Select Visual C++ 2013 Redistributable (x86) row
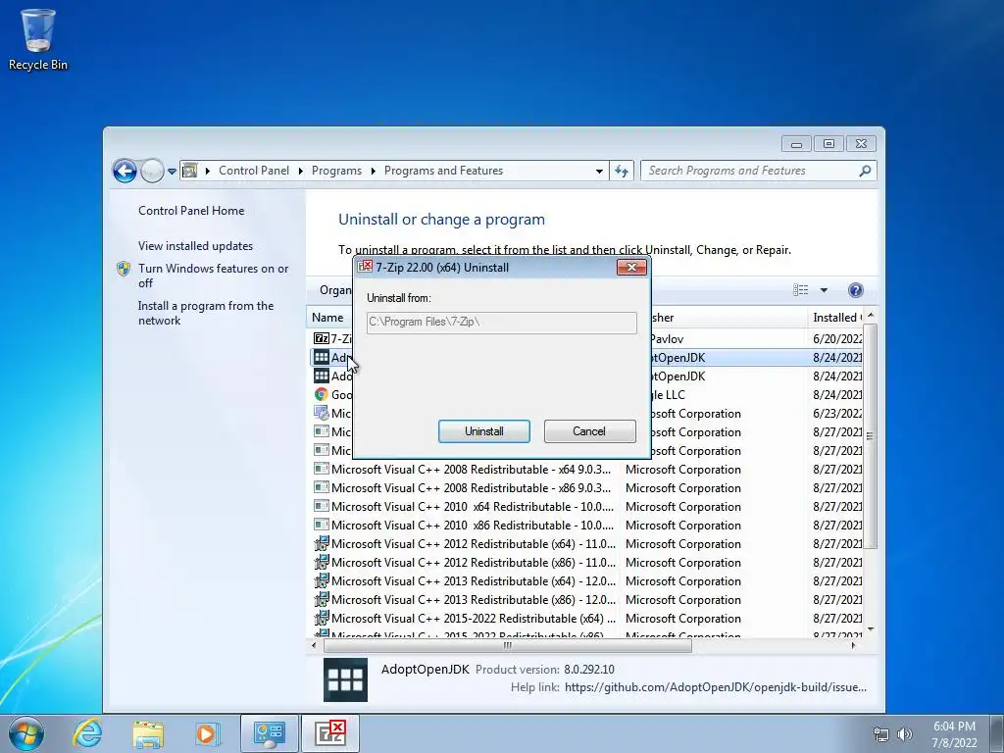Viewport: 1004px width, 753px height. tap(587, 599)
